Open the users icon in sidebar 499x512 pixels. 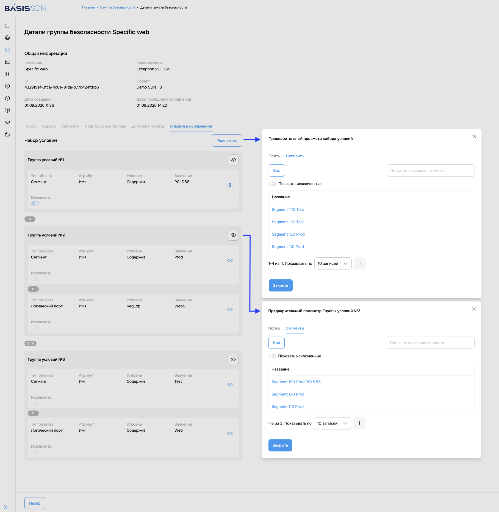[7, 122]
